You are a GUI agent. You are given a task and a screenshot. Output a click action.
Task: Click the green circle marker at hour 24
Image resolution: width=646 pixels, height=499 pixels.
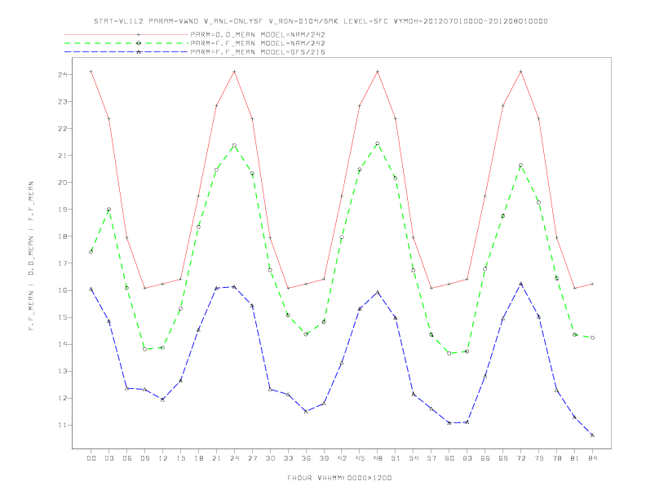(x=234, y=145)
